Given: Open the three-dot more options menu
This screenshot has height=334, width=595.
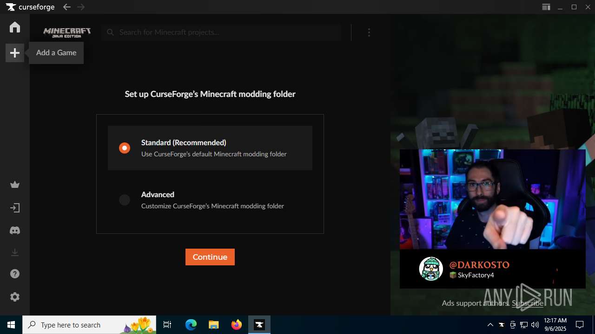Looking at the screenshot, I should pyautogui.click(x=369, y=32).
